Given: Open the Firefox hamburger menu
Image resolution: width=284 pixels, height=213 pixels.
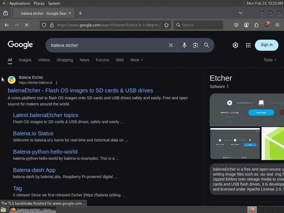Looking at the screenshot, I should (x=277, y=25).
